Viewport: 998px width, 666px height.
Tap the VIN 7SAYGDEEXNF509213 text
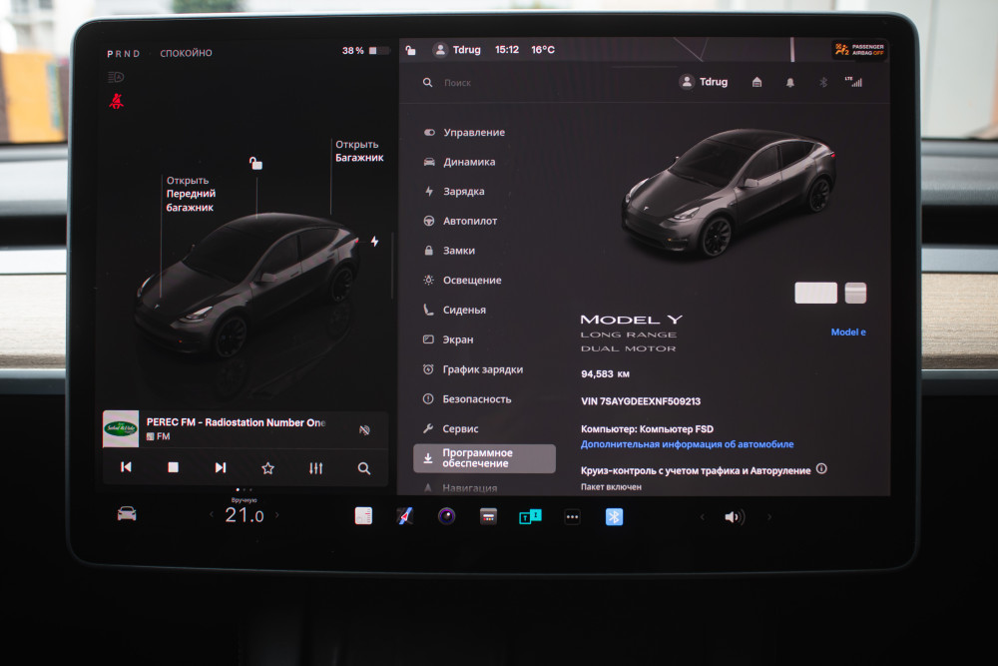click(641, 401)
